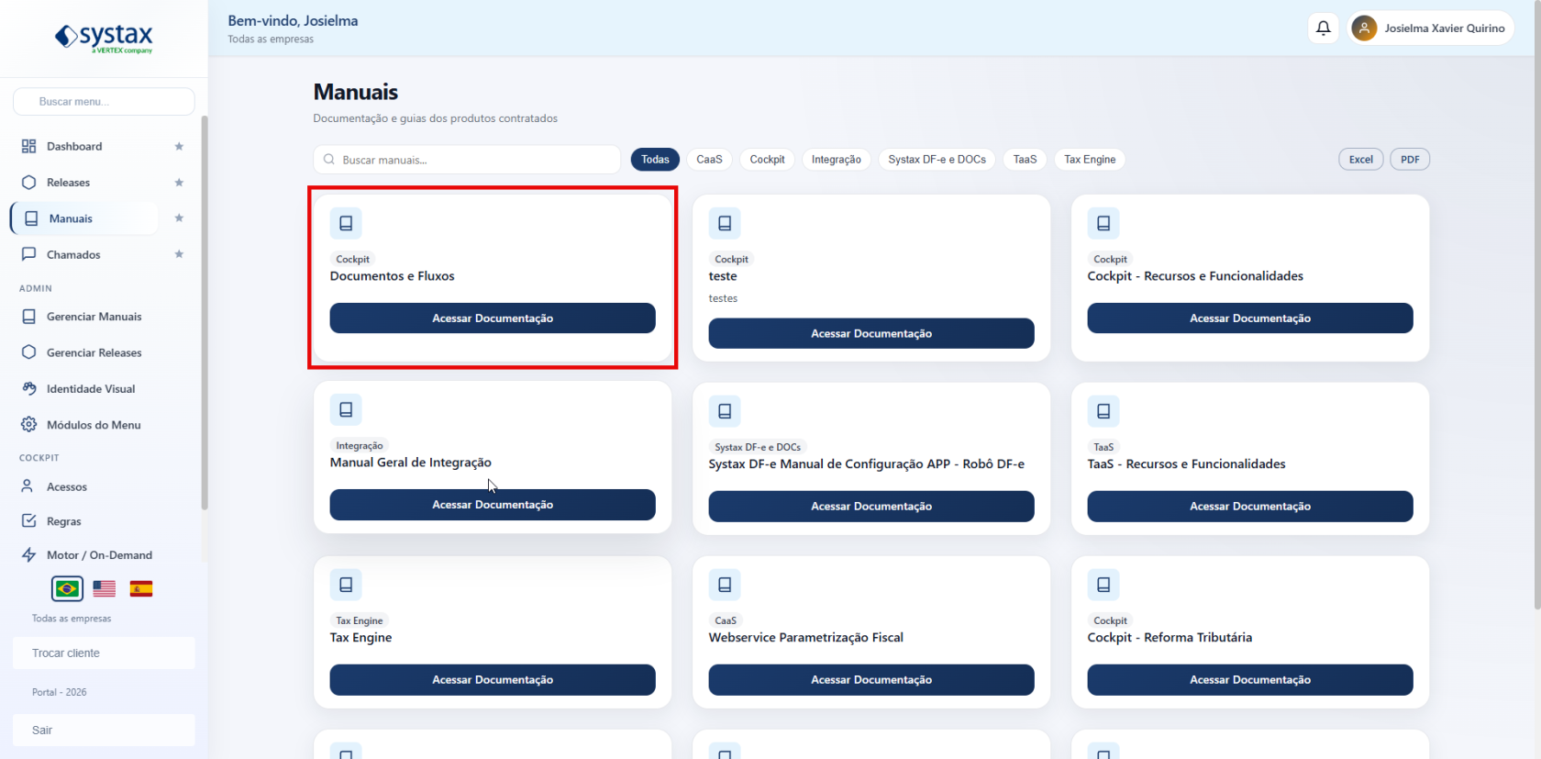Click book icon on Manual Geral de Integração card

coord(346,409)
